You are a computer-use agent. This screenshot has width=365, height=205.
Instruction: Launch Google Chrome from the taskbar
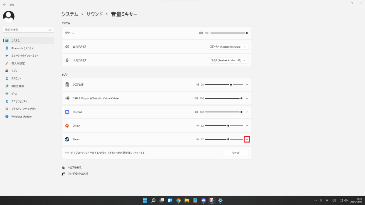pyautogui.click(x=178, y=200)
